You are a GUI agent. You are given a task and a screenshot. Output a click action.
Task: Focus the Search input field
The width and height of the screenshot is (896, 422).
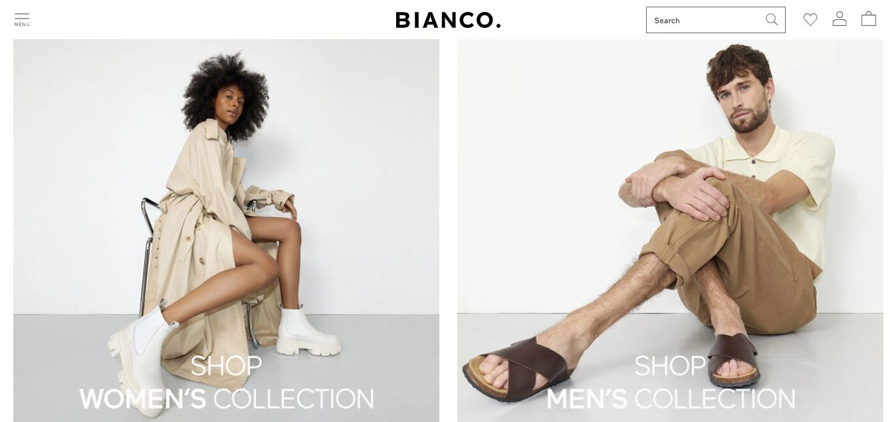[x=705, y=20]
